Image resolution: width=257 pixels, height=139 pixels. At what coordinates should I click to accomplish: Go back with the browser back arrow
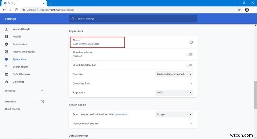click(x=4, y=10)
